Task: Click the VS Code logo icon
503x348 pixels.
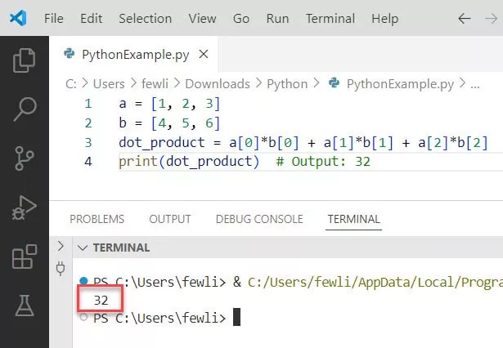Action: (x=18, y=18)
